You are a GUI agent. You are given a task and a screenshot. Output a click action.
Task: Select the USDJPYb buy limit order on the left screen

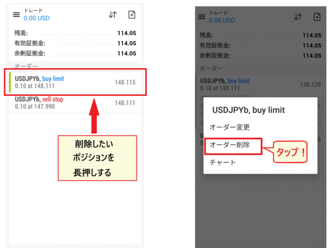tap(75, 82)
